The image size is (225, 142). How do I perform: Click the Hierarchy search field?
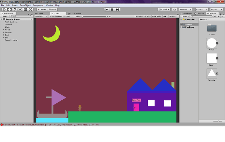point(21,16)
